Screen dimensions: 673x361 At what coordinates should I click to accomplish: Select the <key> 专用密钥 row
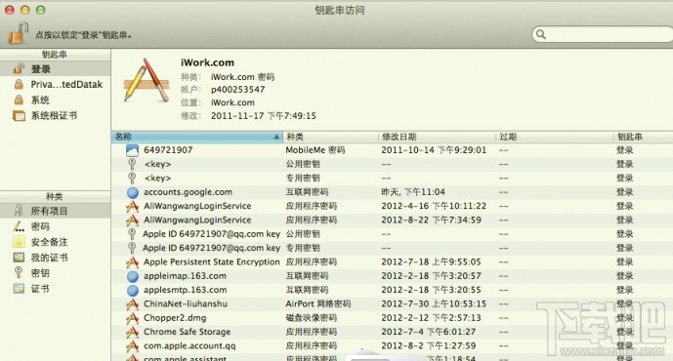393,178
